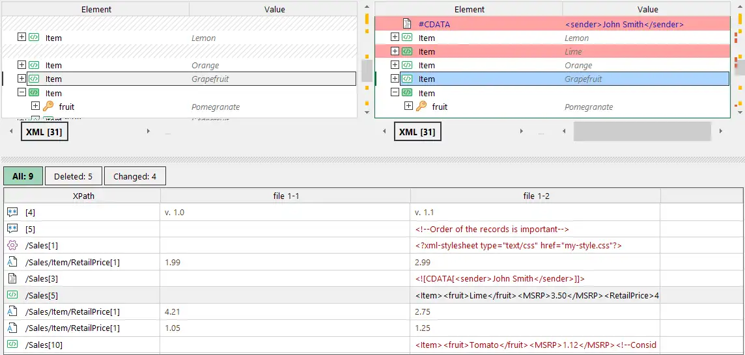Click the down arrow of right pane's vertical scrollbar
Screen dimensions: 745x355
tap(739, 112)
